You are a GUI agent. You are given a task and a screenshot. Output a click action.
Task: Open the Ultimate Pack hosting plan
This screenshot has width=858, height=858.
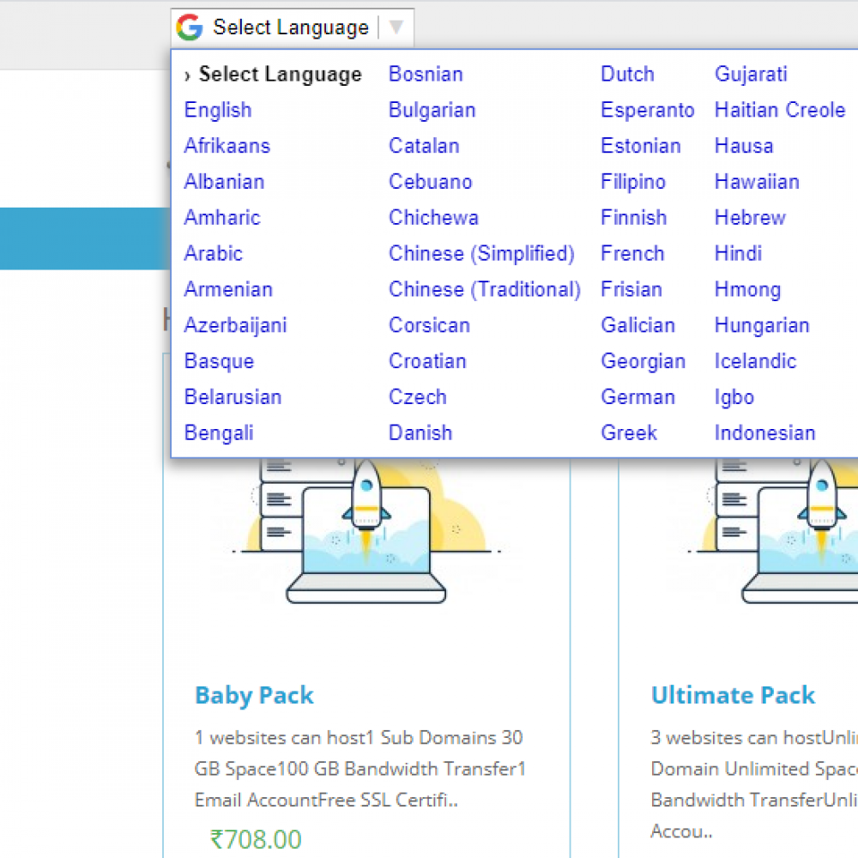click(734, 695)
